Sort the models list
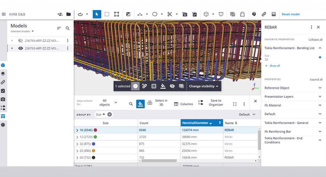 pyautogui.click(x=59, y=28)
